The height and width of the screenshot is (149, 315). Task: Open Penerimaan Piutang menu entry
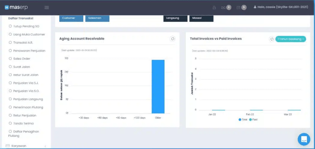tap(26, 107)
